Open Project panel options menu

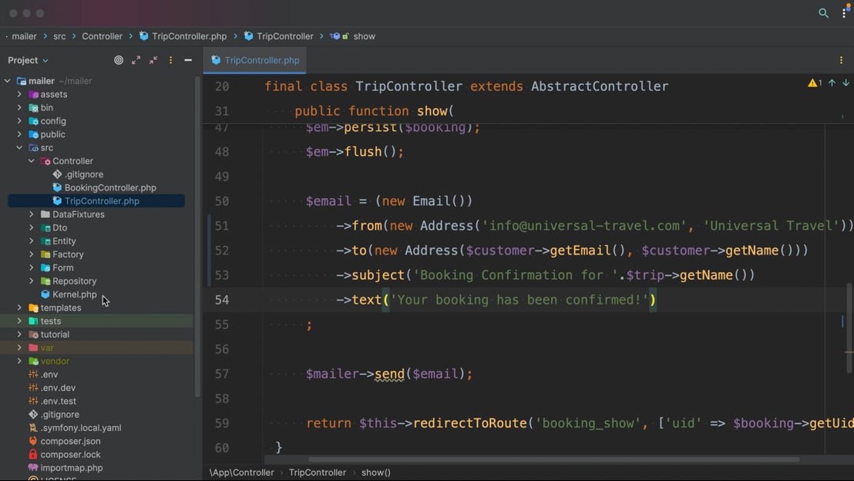pyautogui.click(x=170, y=60)
